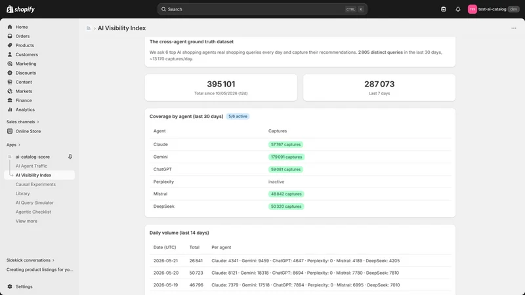Expand the Sales channels section
Viewport: 525px width, 295px height.
[x=22, y=122]
